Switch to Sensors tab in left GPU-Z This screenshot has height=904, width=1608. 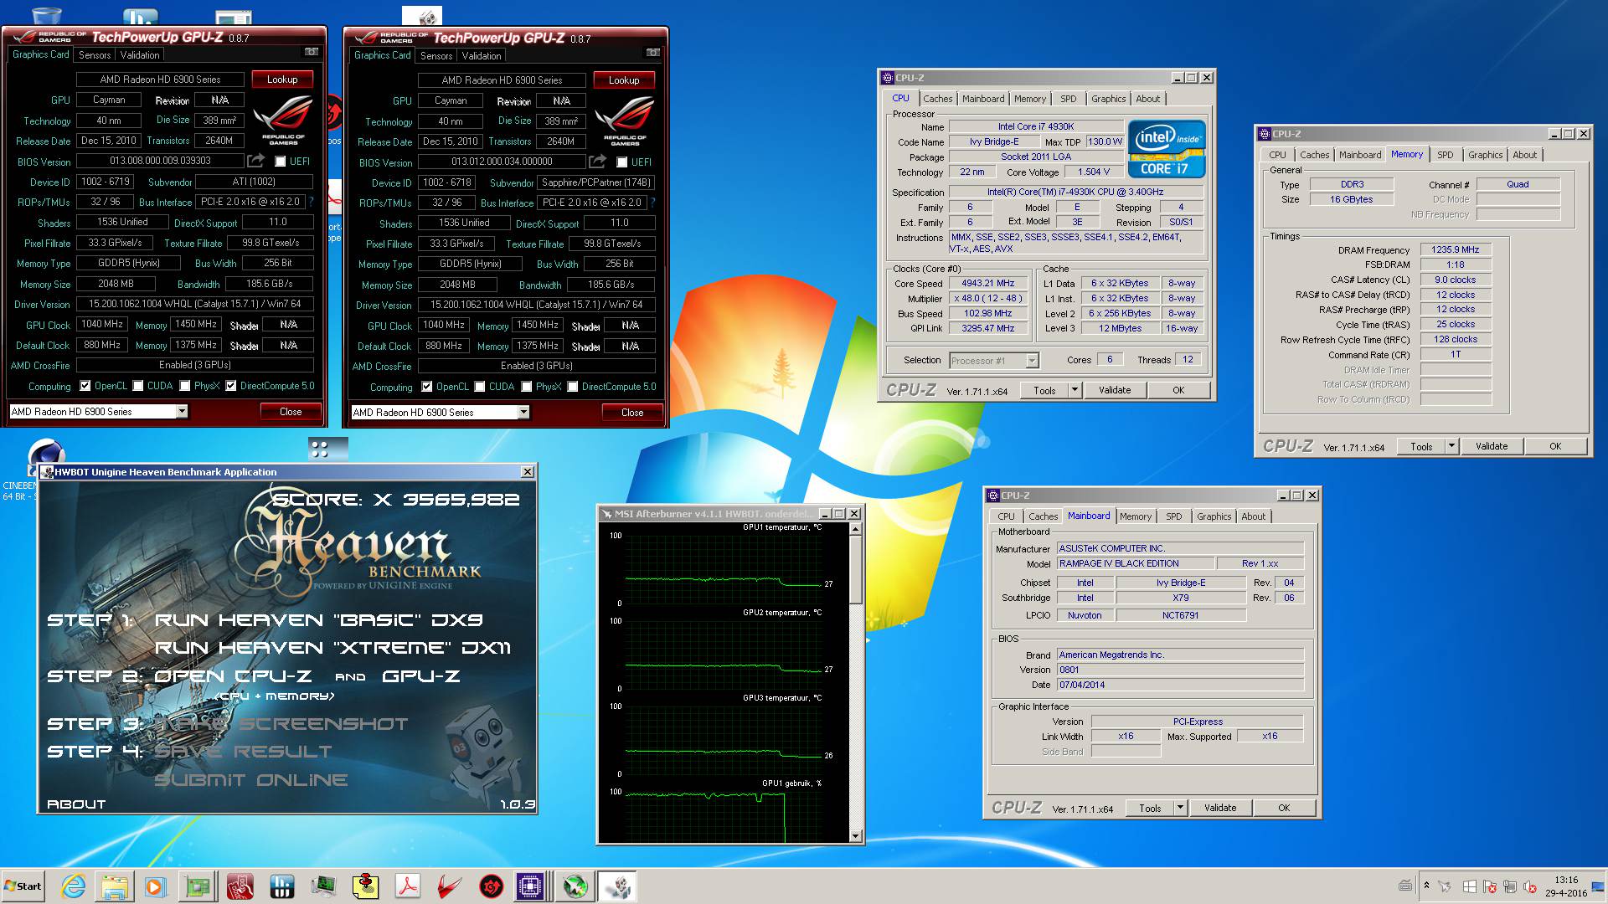pos(95,54)
